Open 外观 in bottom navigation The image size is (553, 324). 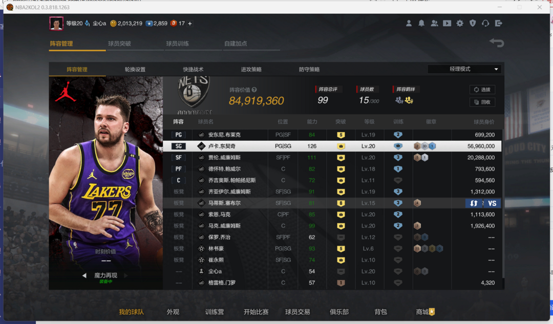173,312
